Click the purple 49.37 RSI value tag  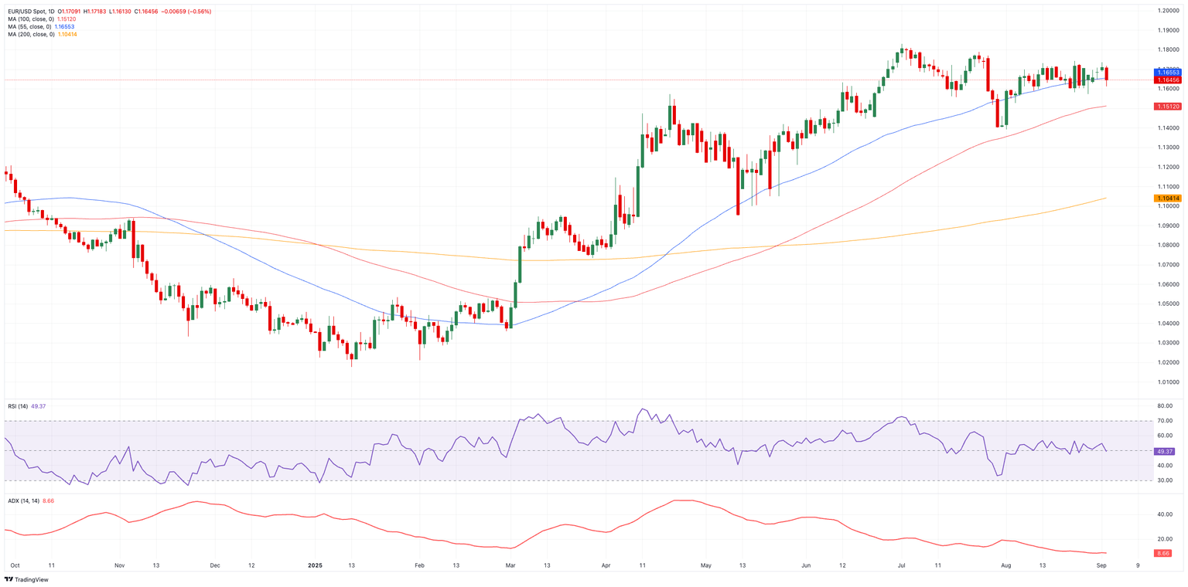tap(1165, 451)
